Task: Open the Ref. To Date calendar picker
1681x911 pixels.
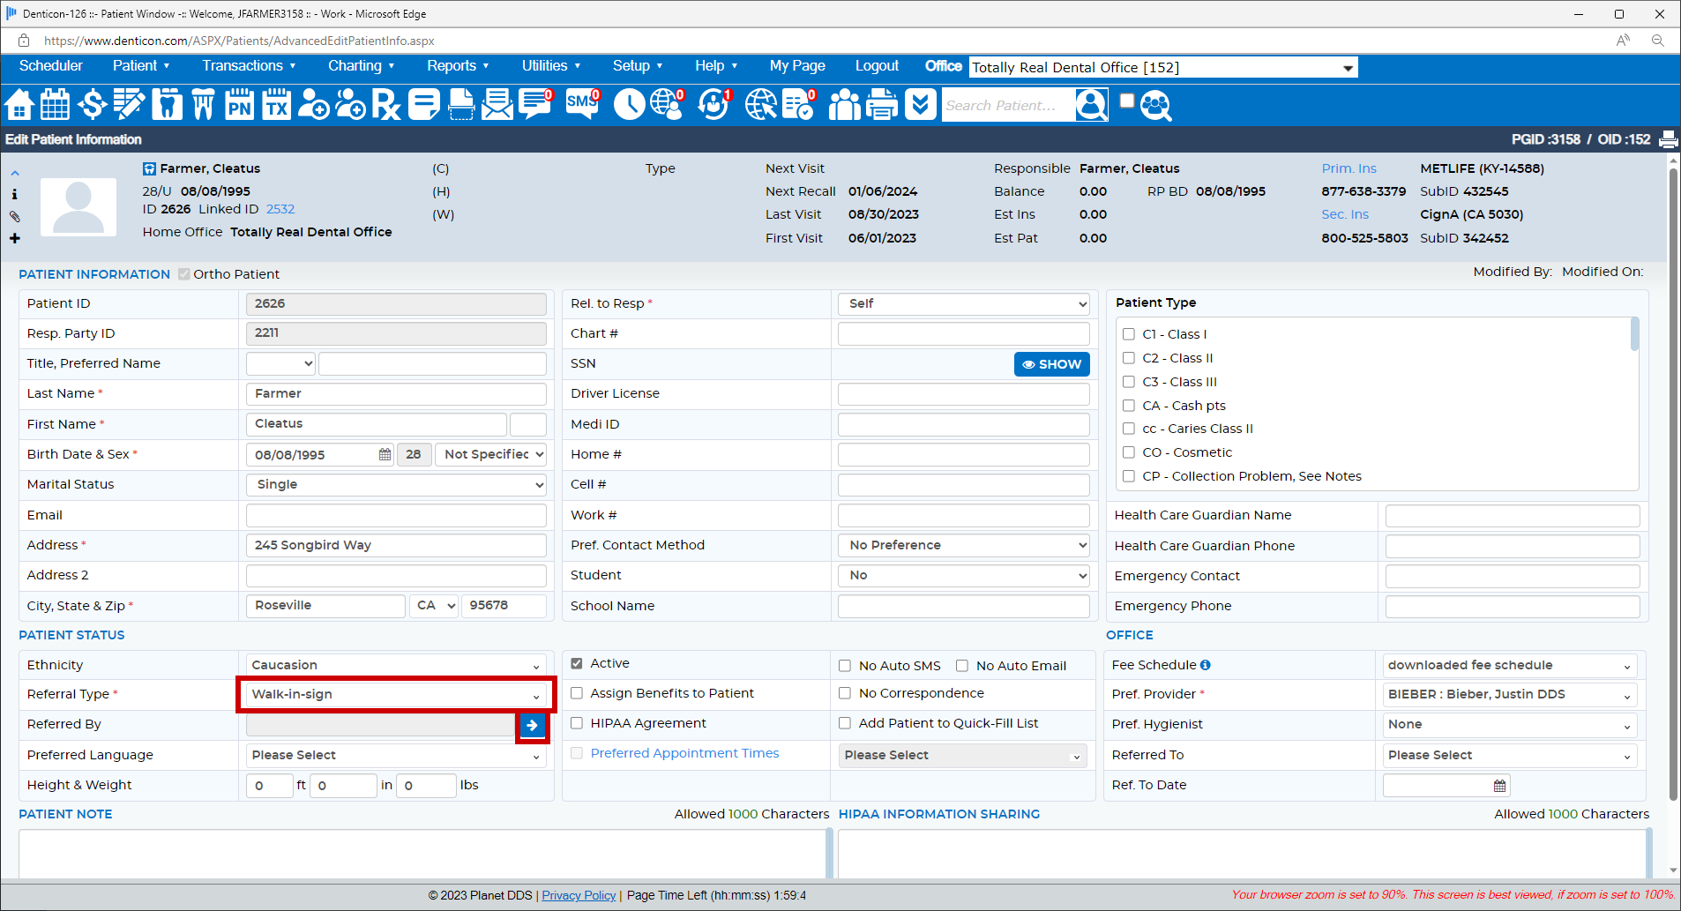Action: click(x=1499, y=785)
